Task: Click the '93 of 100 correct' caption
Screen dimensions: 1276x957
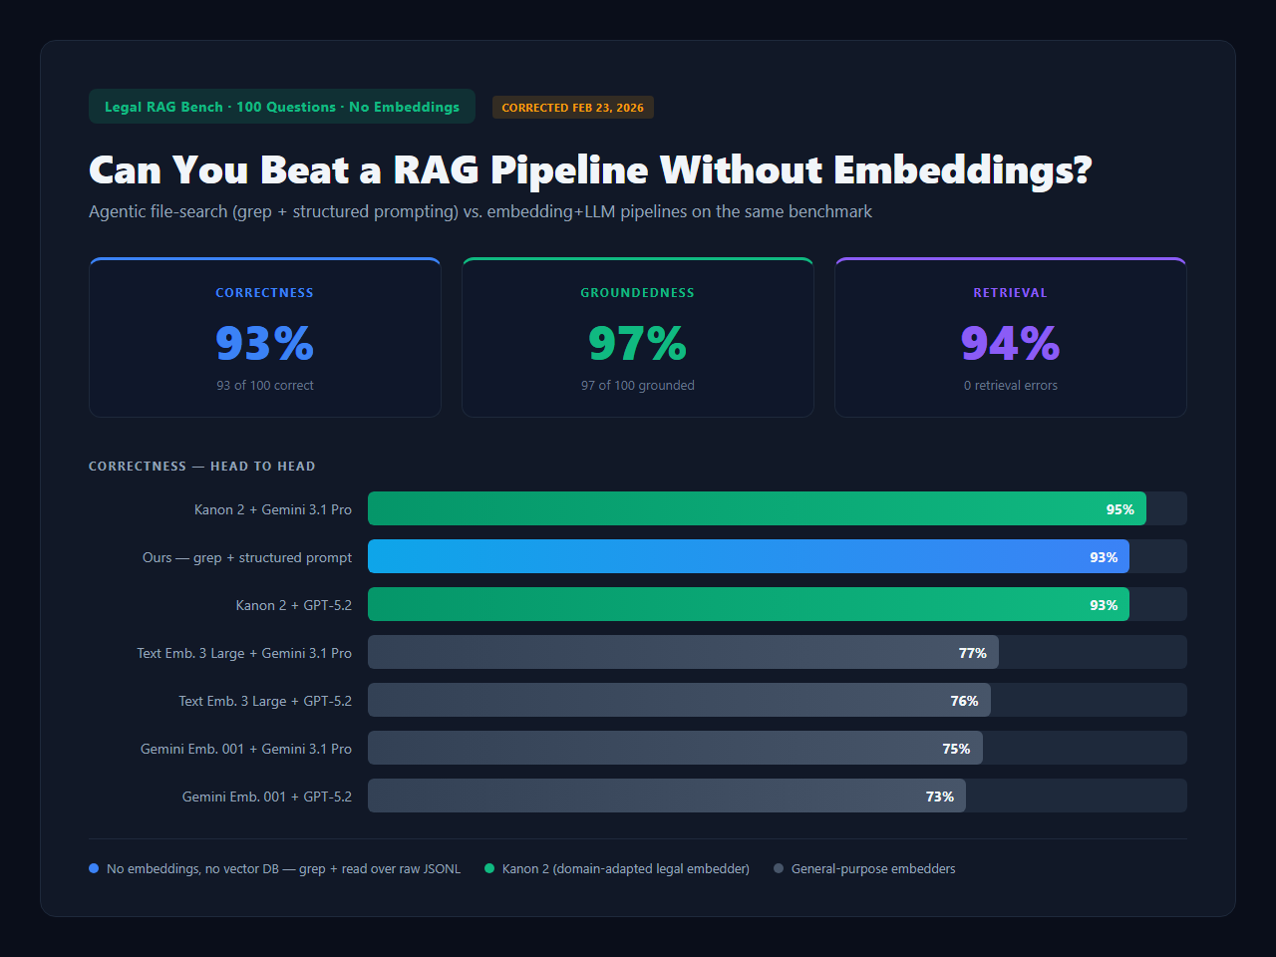Action: pyautogui.click(x=265, y=386)
